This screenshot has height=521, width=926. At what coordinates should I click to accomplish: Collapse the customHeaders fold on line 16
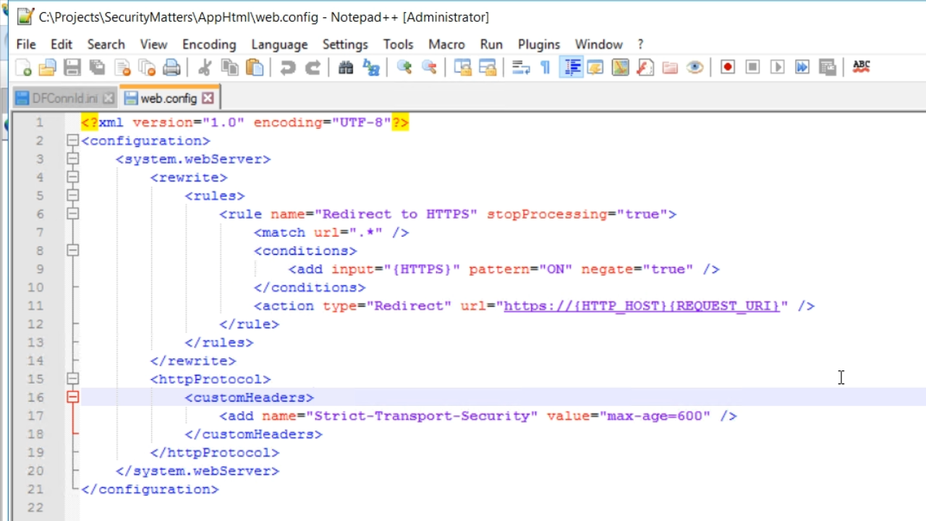[72, 397]
